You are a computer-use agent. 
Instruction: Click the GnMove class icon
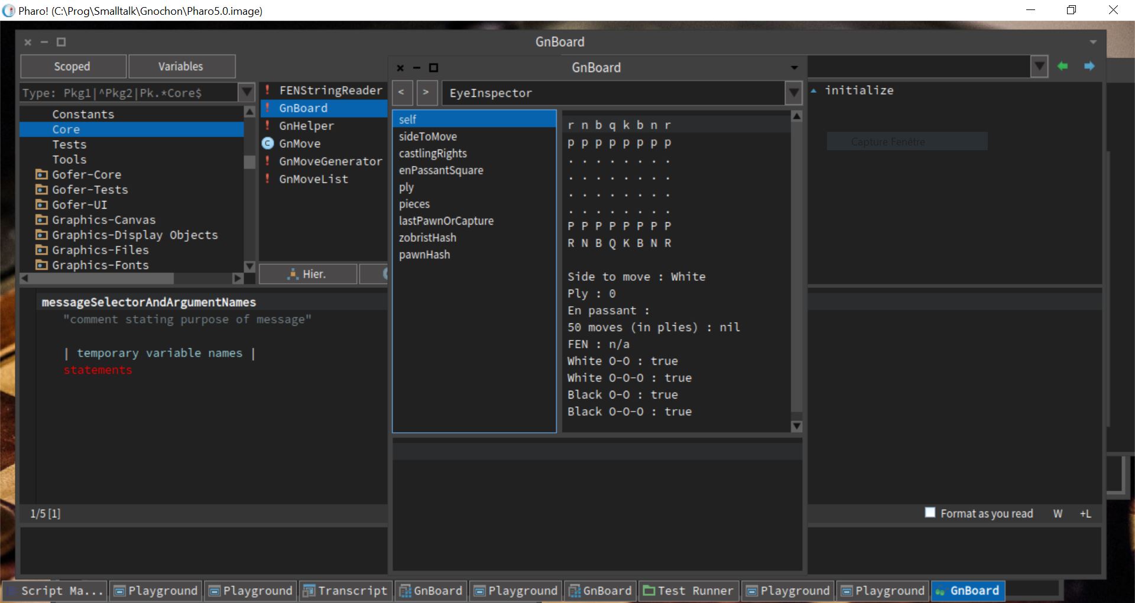(268, 144)
